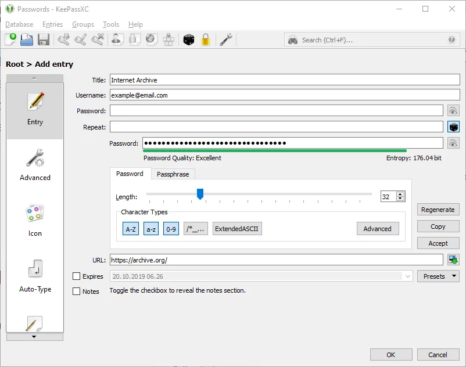Open the Help menu
This screenshot has height=367, width=466.
click(135, 24)
